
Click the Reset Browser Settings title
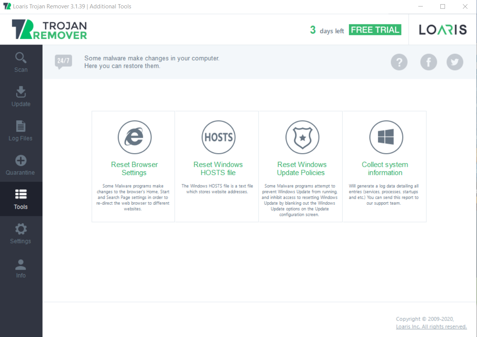point(134,169)
